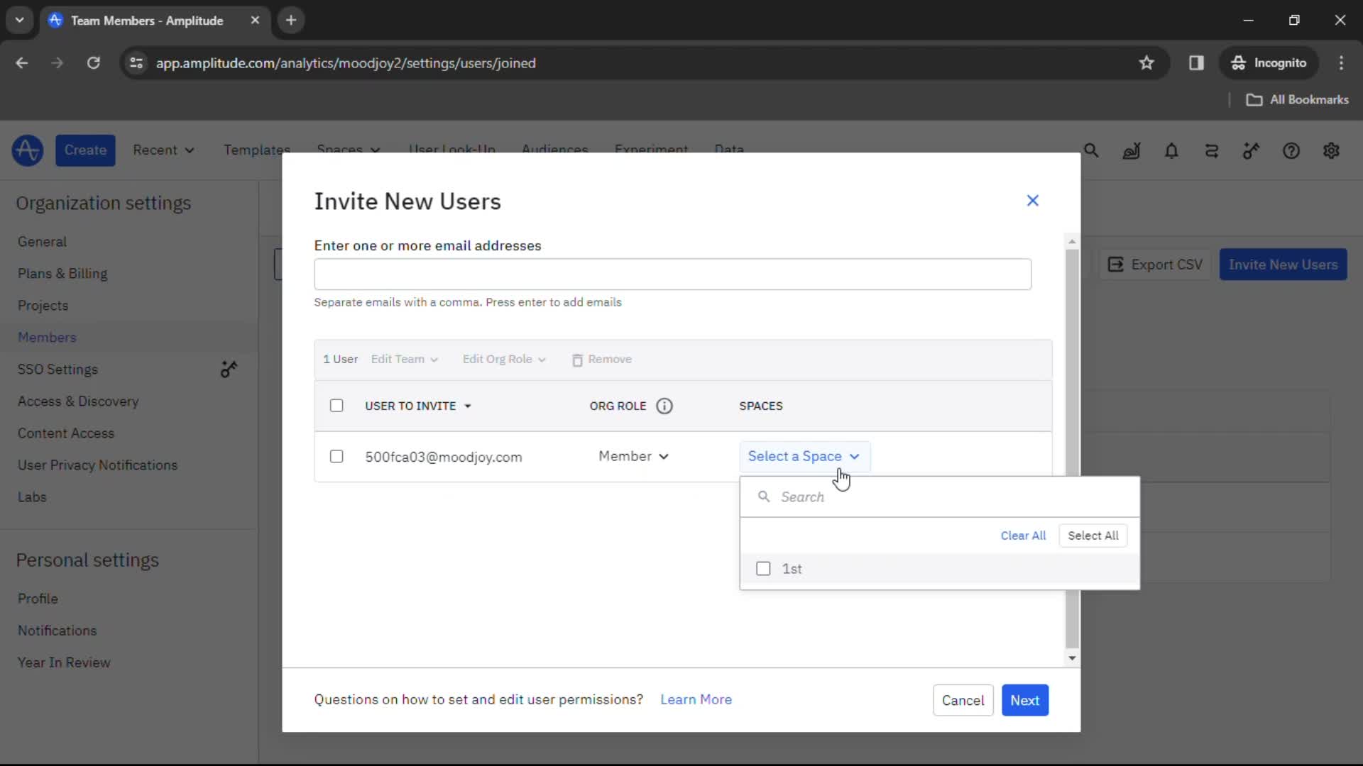Click the Amplitude logo icon

click(27, 150)
